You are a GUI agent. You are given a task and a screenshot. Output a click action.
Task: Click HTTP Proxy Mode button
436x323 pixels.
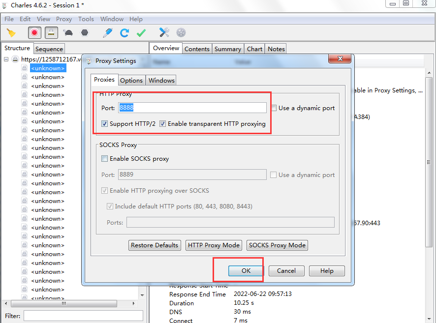[x=214, y=245]
